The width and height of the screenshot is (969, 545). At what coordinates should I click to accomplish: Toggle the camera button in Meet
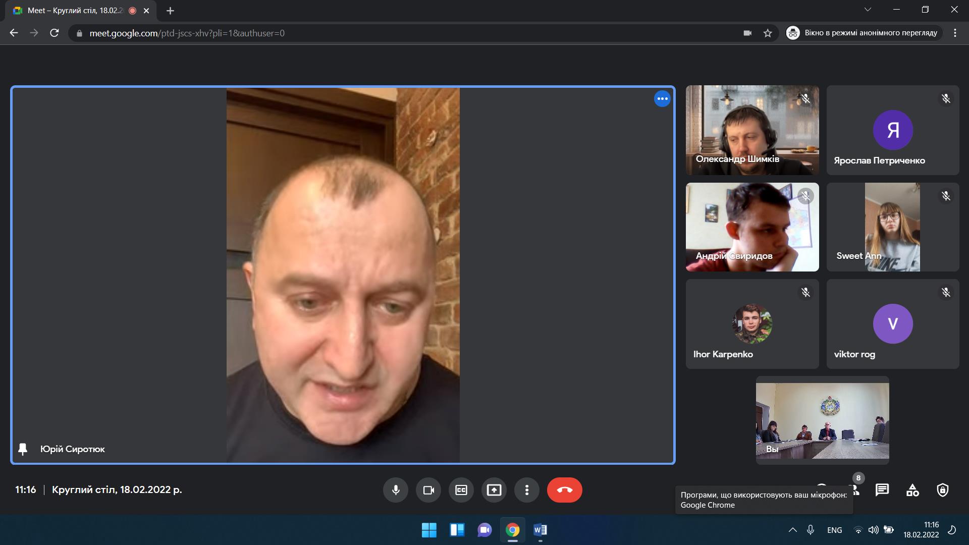(x=428, y=490)
